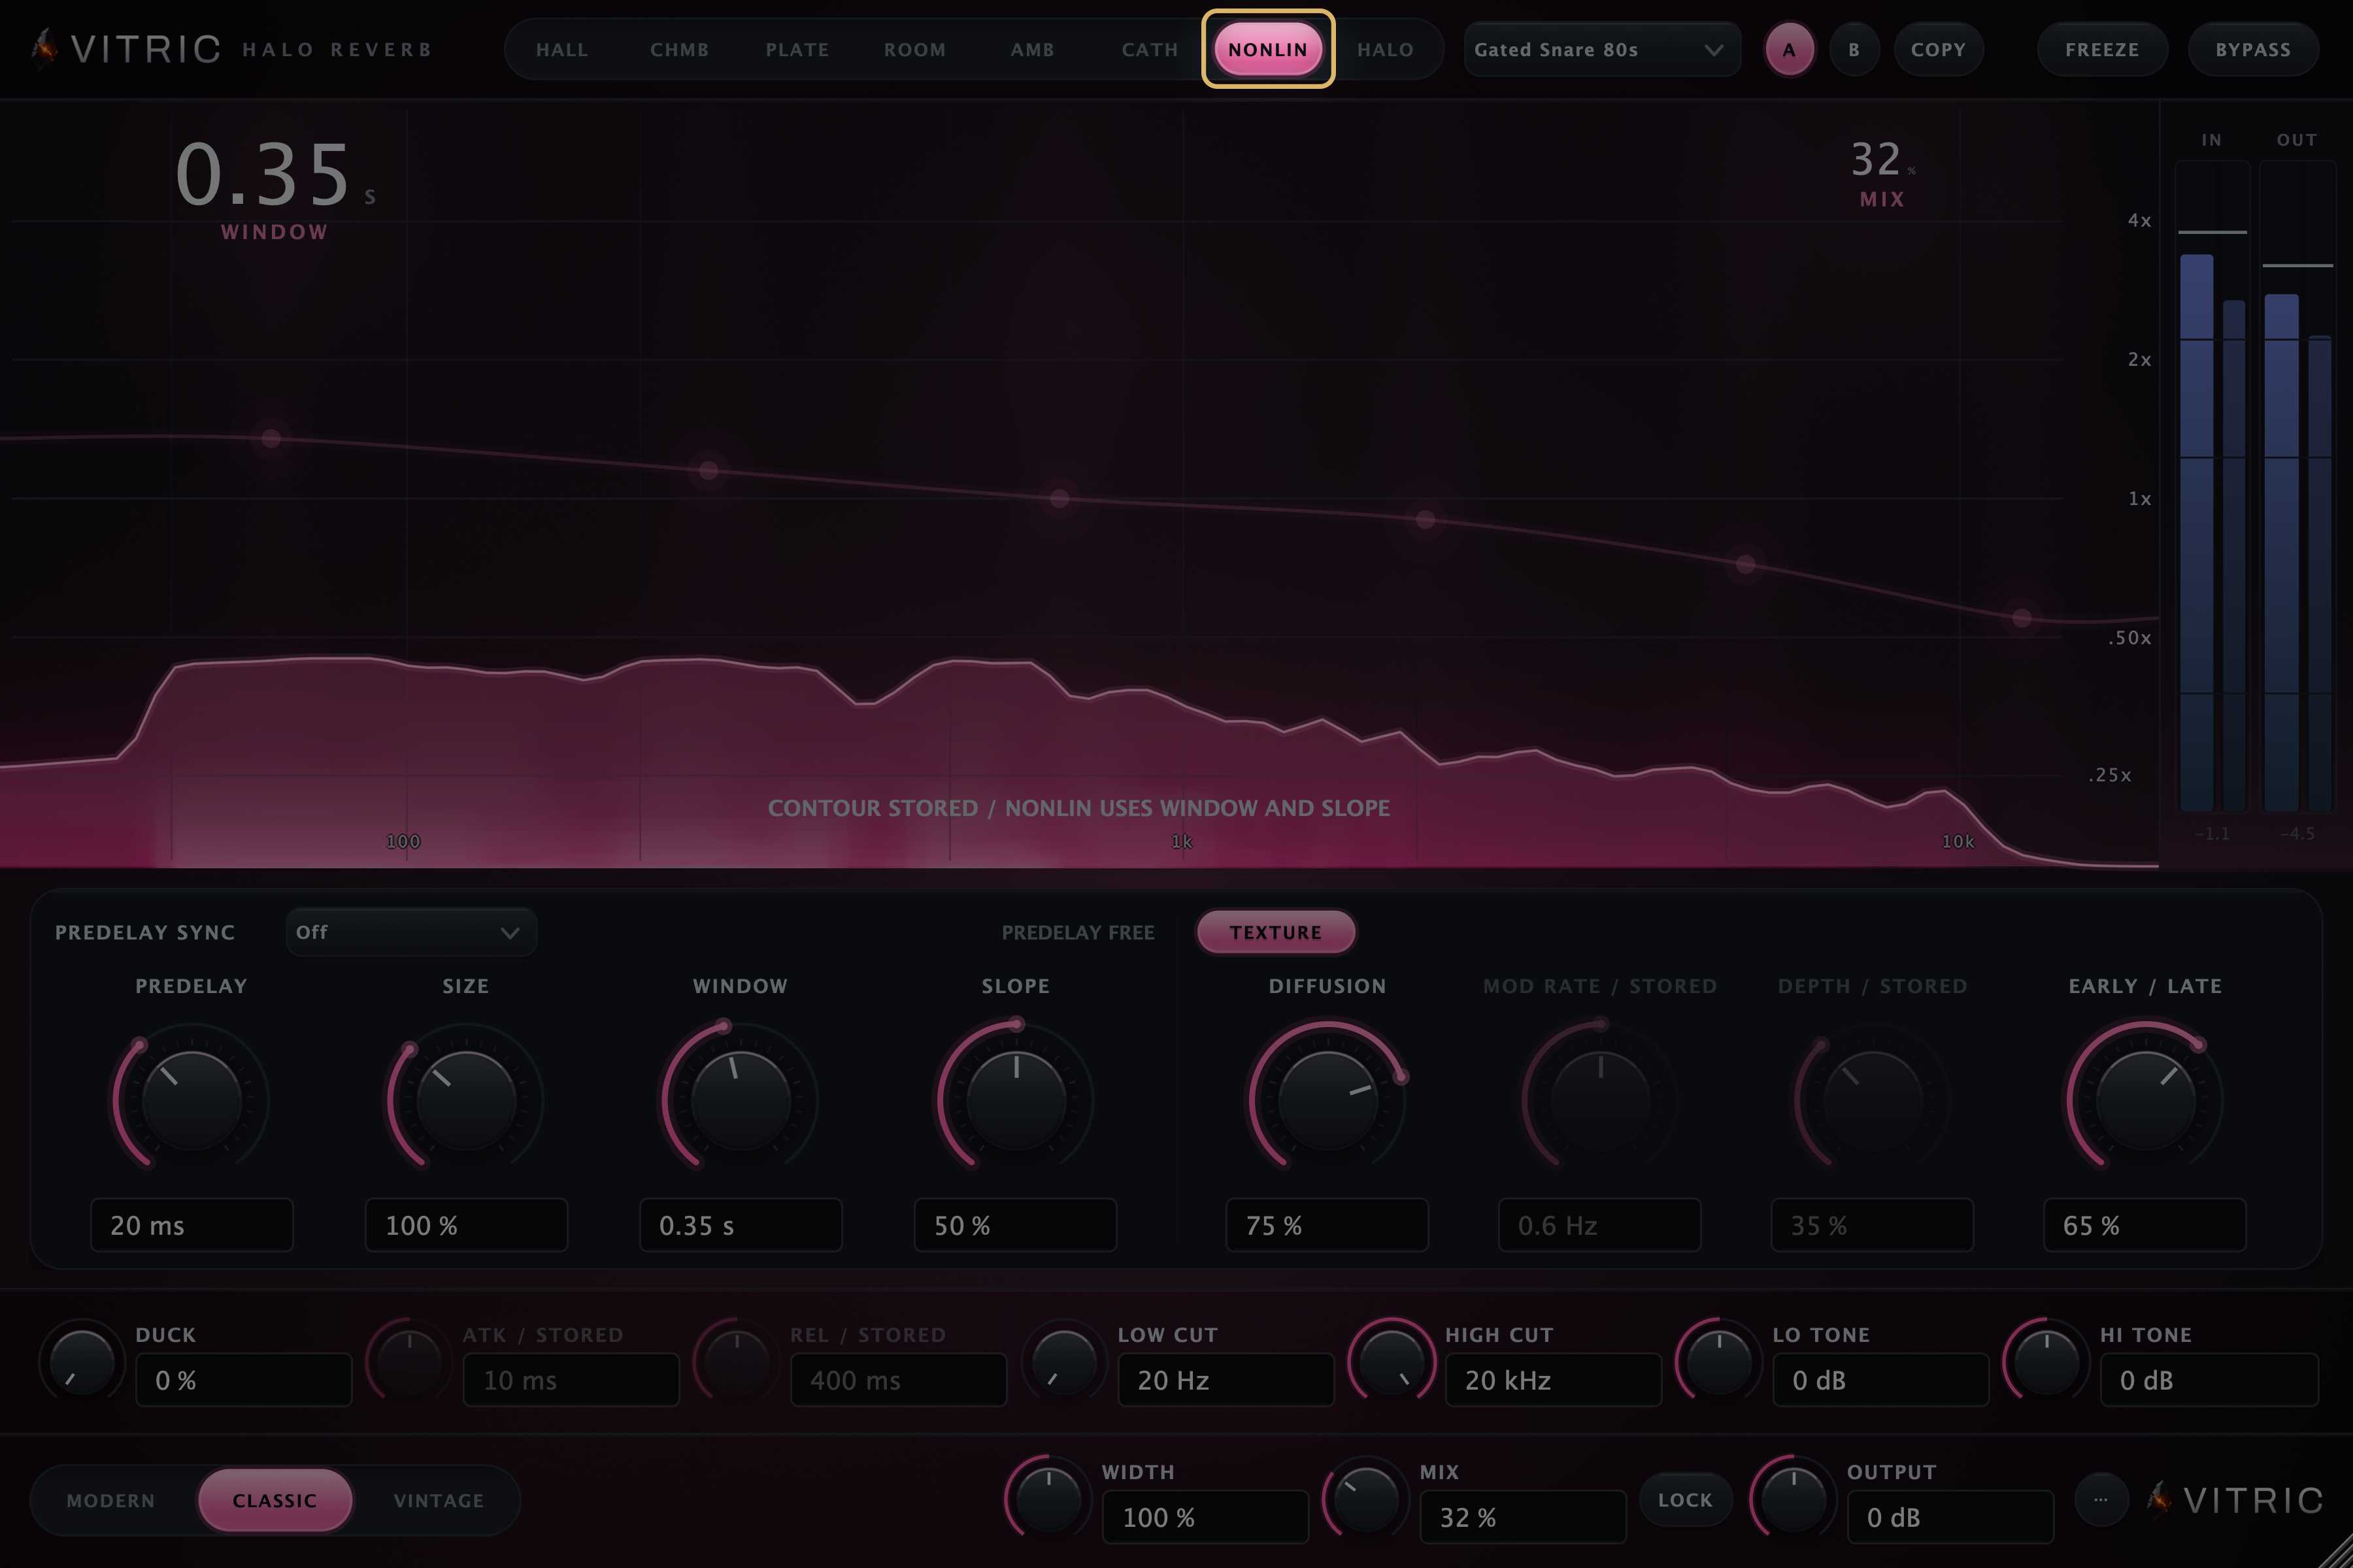Screen dimensions: 2353x1568
Task: Click the early/late 65 % value field
Action: 2145,1225
